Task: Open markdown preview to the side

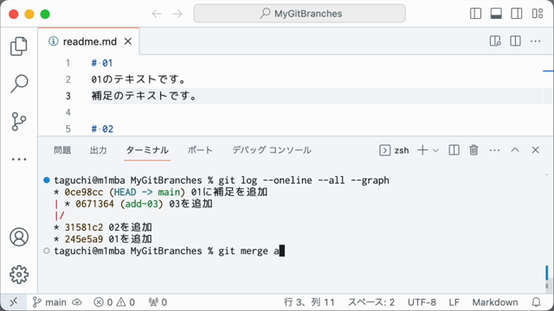Action: pyautogui.click(x=495, y=41)
